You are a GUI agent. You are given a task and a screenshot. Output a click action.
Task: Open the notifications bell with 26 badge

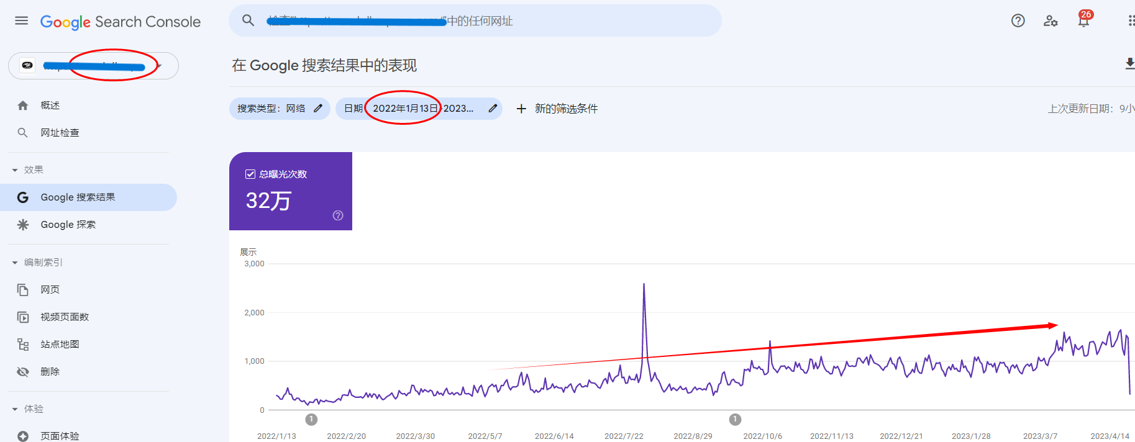(x=1083, y=21)
